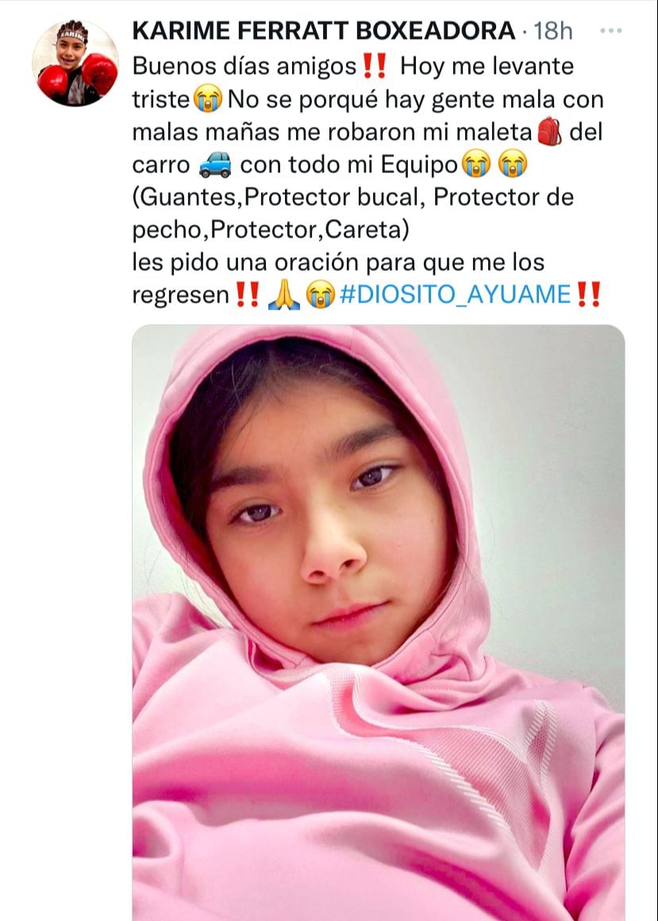Click the praying hands emoji
658x921 pixels.
pyautogui.click(x=284, y=295)
